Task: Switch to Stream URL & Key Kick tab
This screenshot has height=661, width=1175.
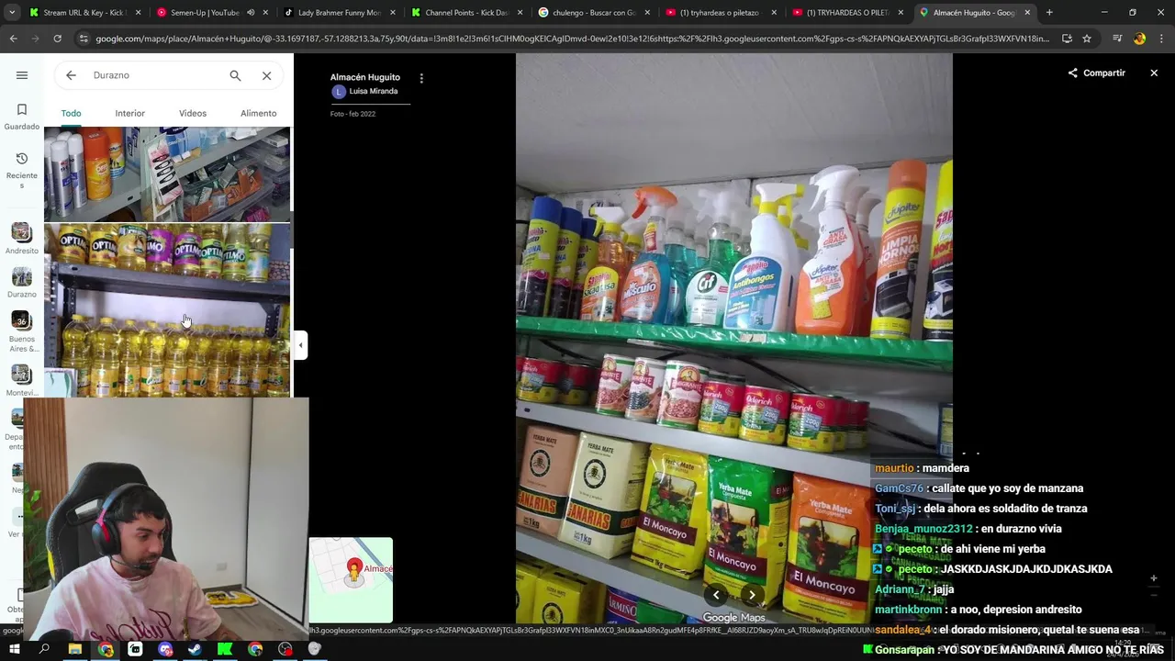Action: pyautogui.click(x=84, y=13)
